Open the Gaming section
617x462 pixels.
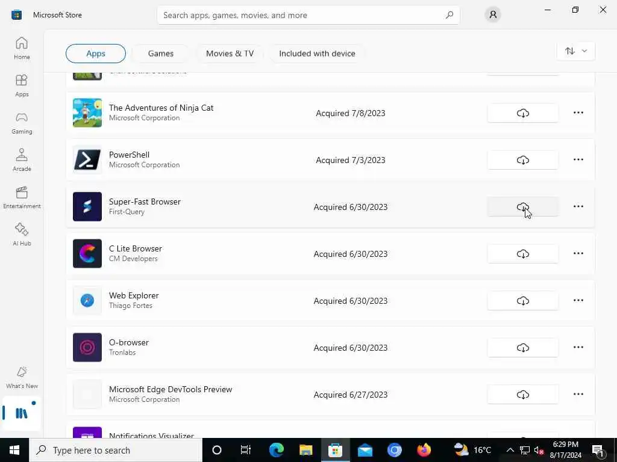[x=22, y=123]
